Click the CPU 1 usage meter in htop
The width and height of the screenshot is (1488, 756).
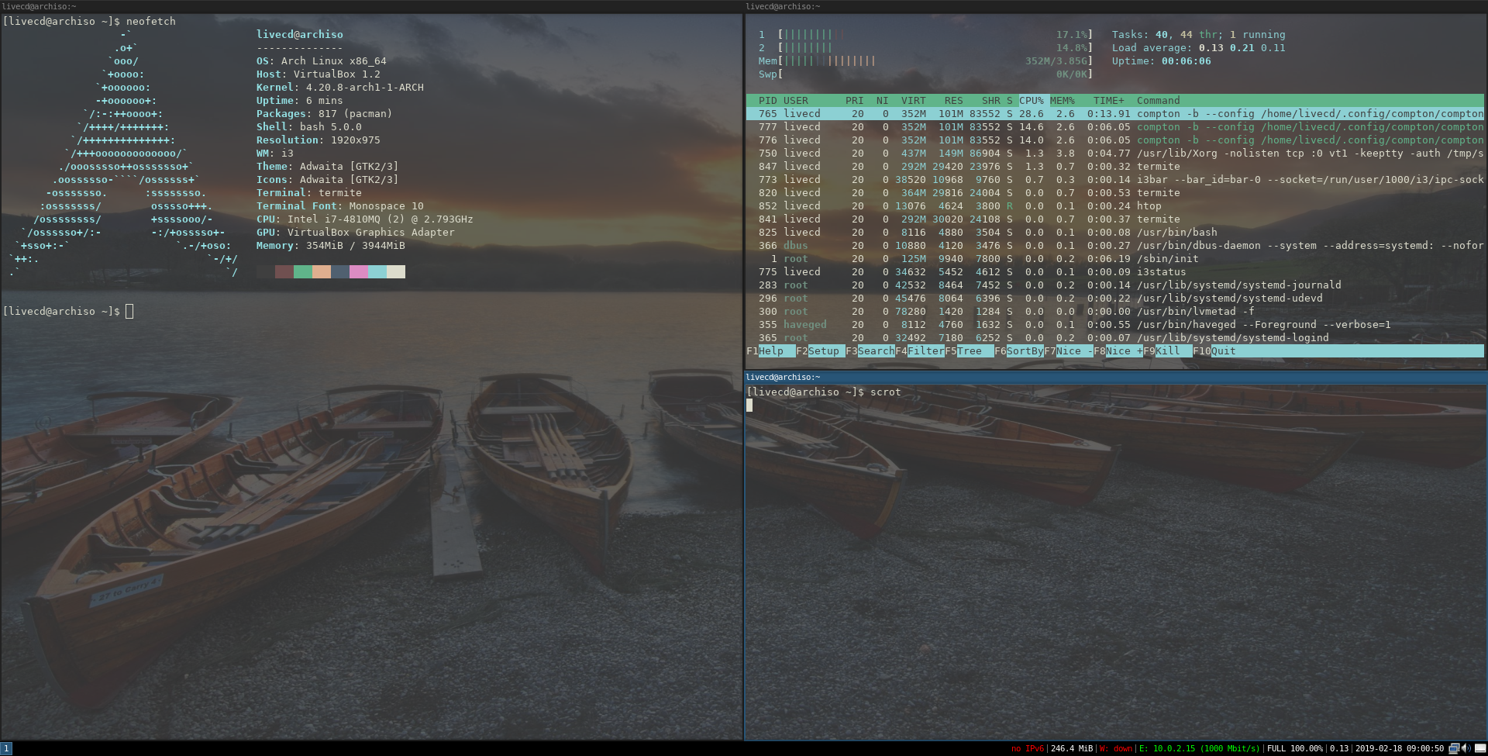point(925,35)
